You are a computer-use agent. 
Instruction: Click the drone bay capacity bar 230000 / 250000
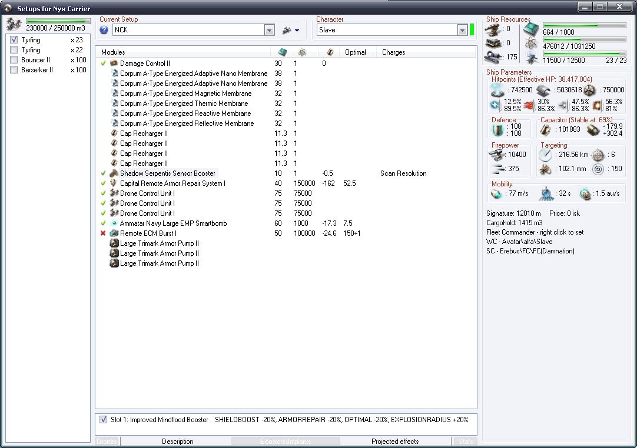pos(58,21)
